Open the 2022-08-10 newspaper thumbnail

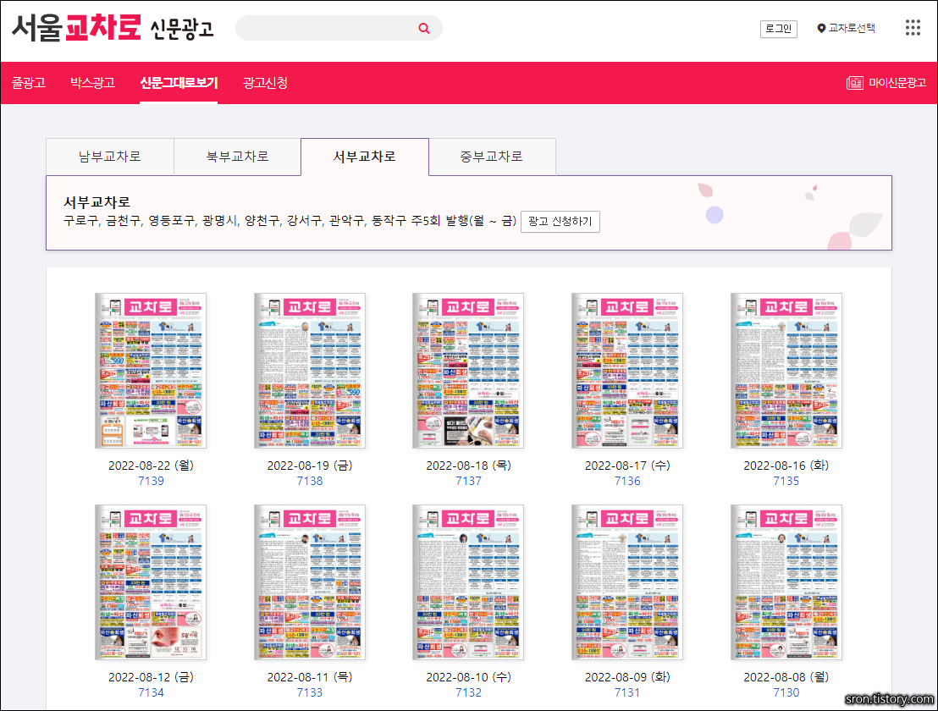468,582
